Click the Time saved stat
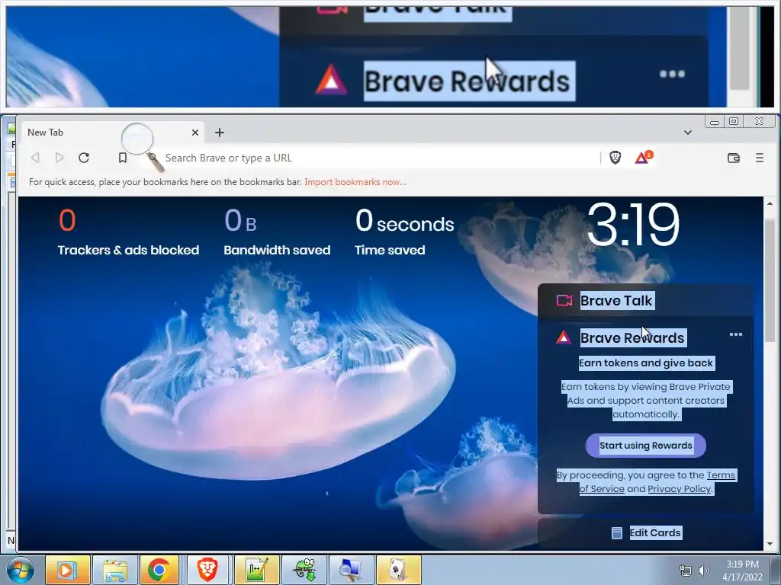Screen dimensions: 781x585 [404, 232]
